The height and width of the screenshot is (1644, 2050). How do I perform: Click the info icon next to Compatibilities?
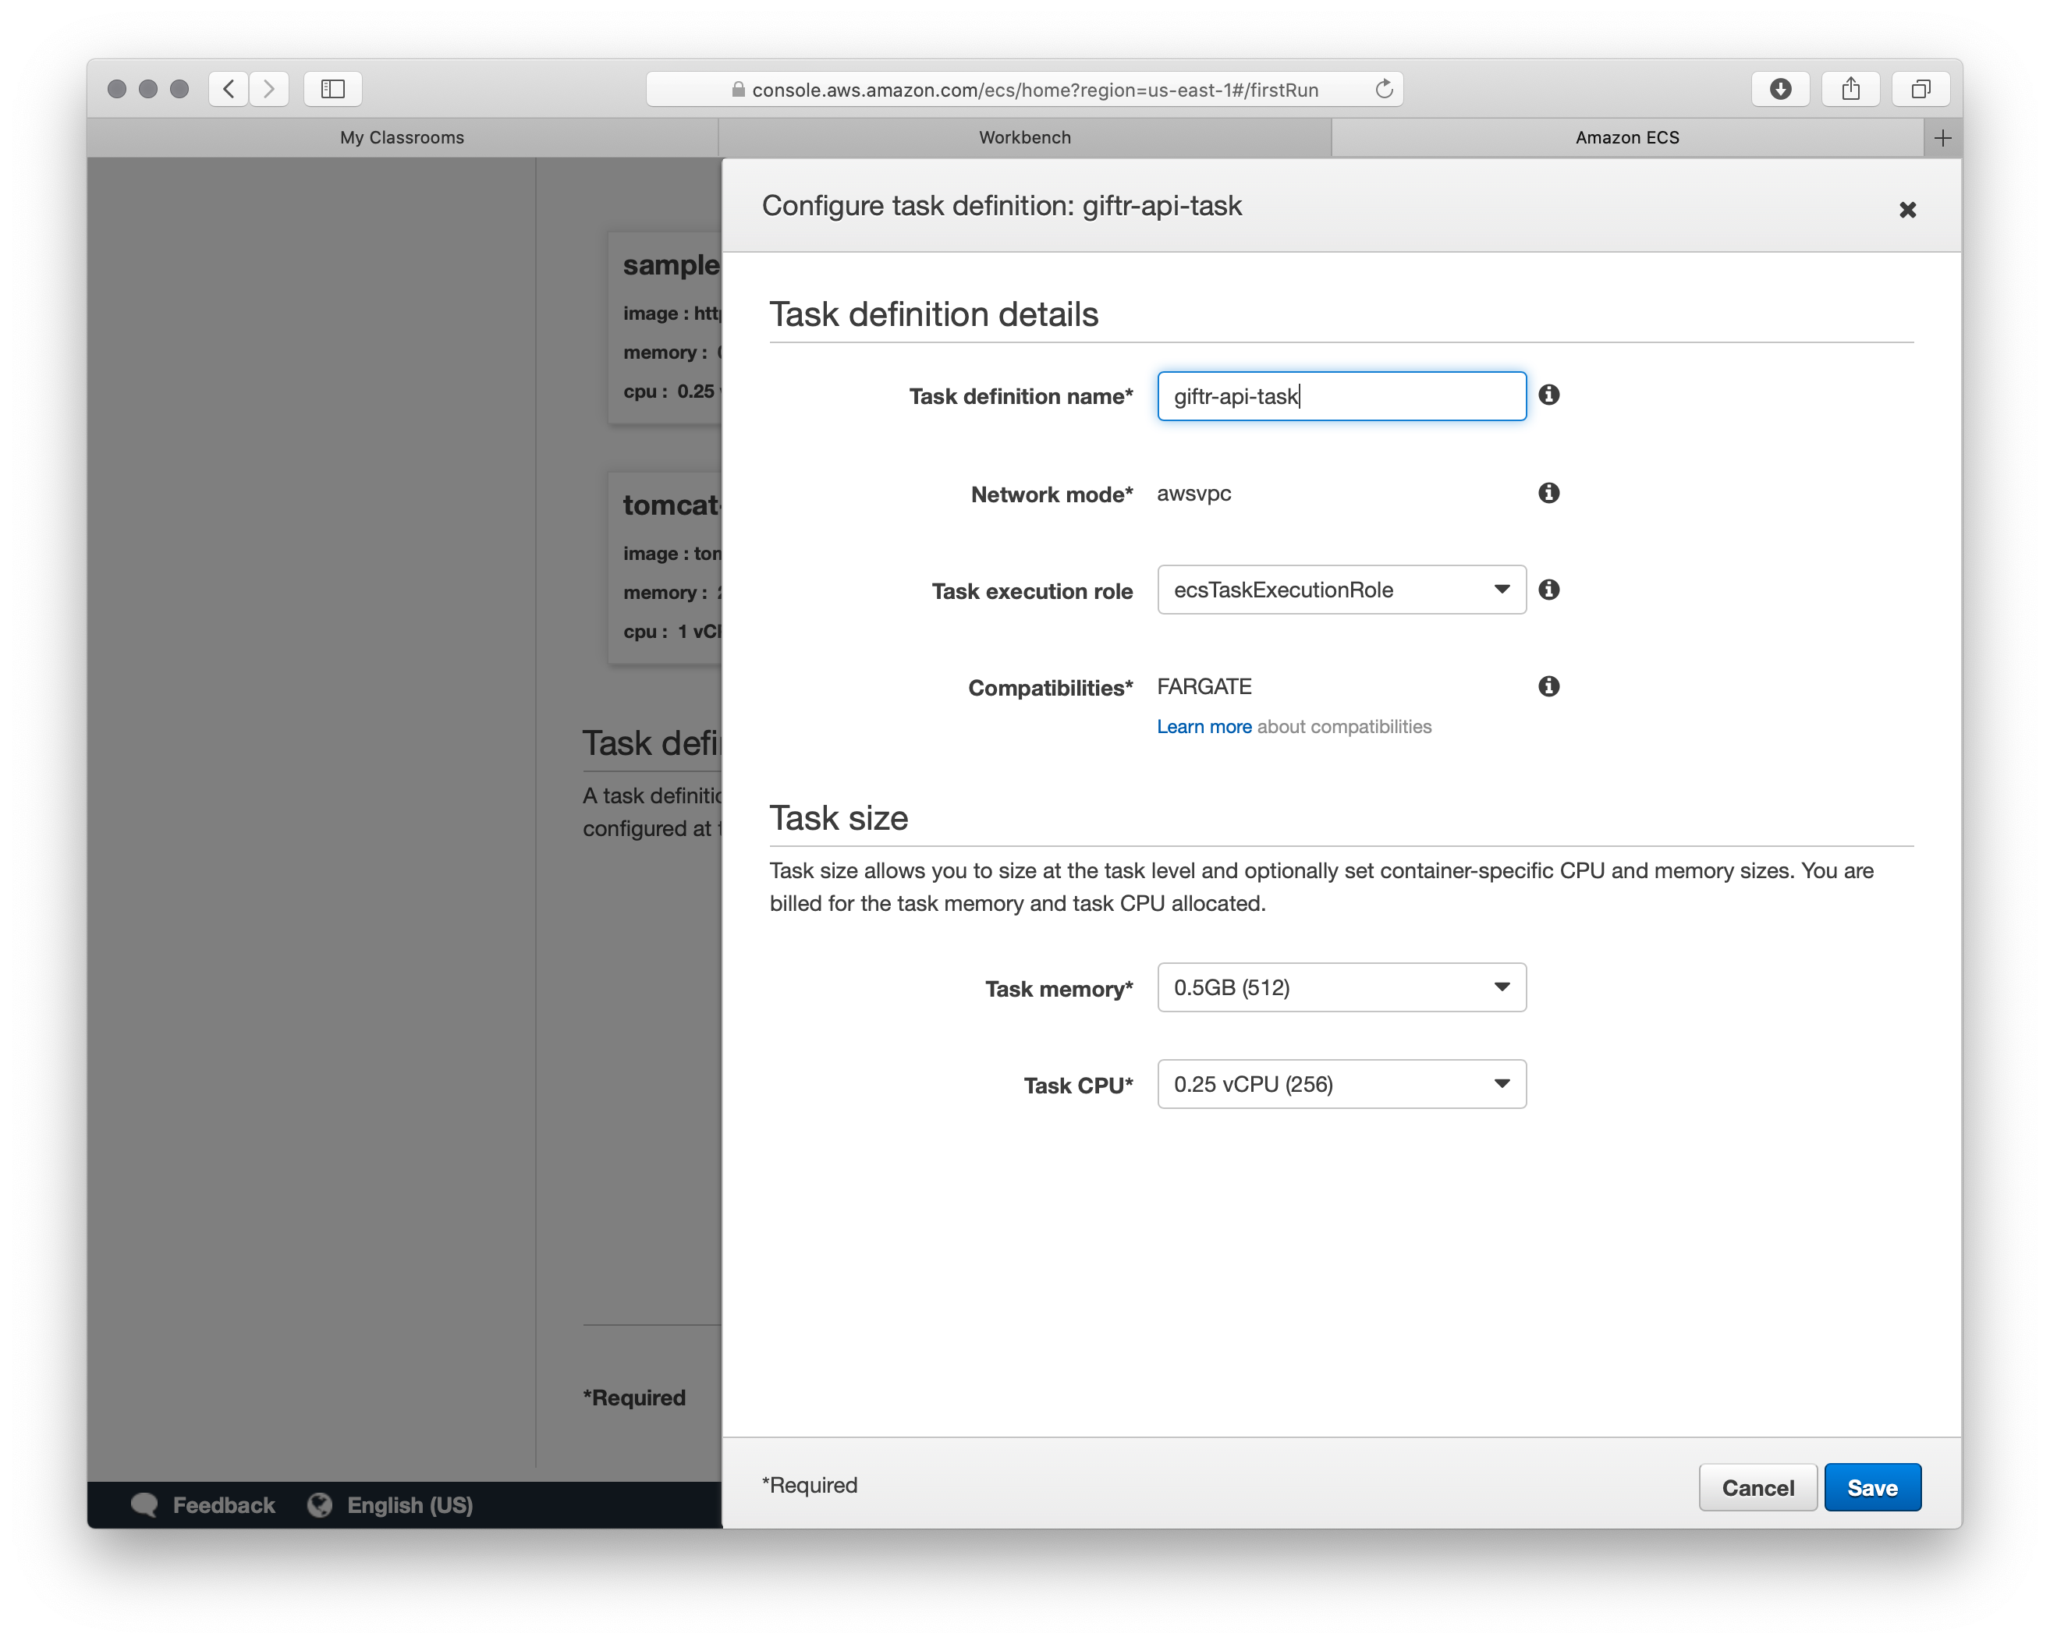(x=1548, y=686)
